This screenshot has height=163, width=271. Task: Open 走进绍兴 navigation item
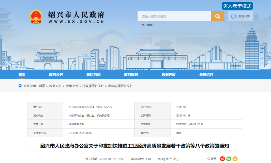pyautogui.click(x=206, y=75)
